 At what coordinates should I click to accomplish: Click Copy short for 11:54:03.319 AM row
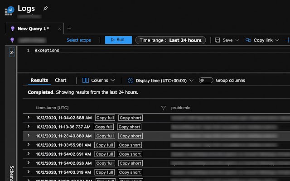click(x=130, y=172)
